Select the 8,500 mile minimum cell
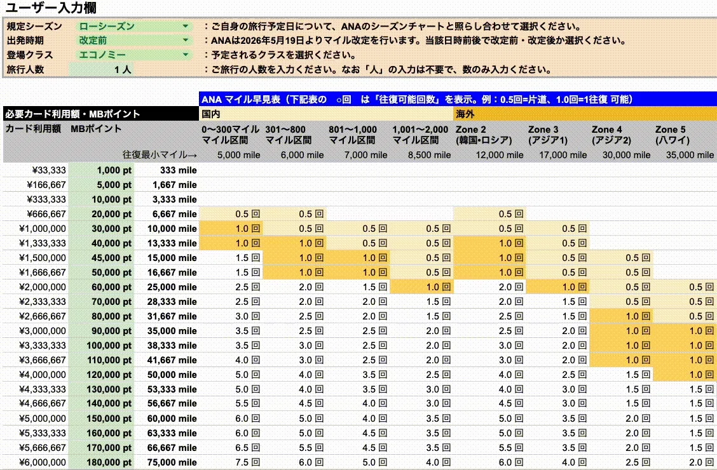Viewport: 717px width, 470px height. tap(421, 156)
